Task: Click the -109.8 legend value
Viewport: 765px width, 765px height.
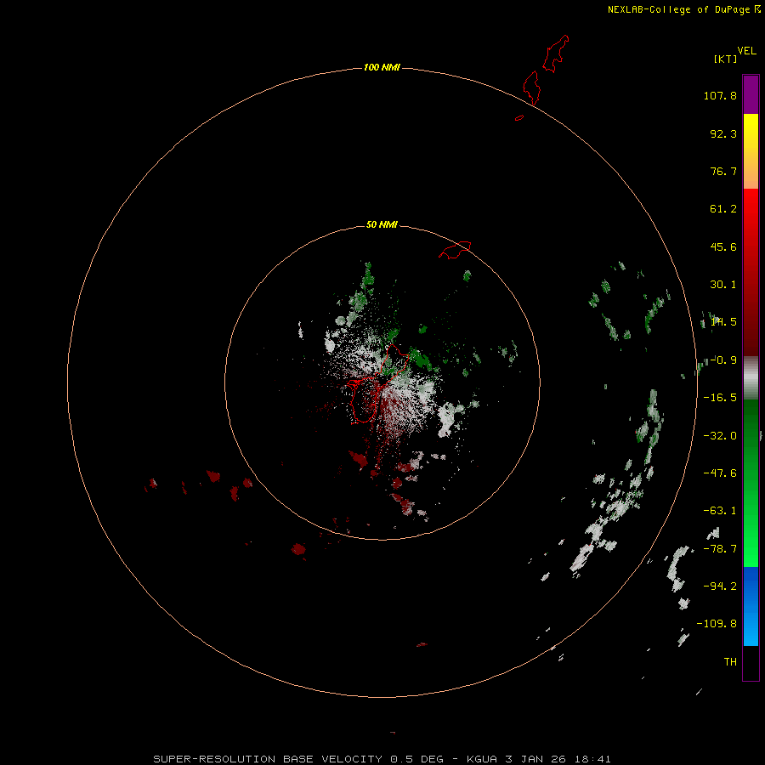Action: click(x=717, y=624)
